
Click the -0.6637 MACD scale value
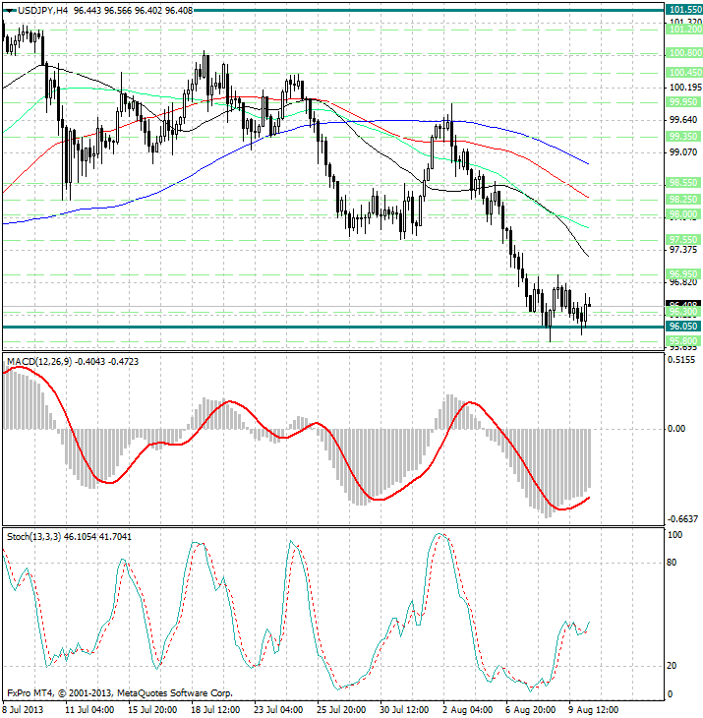(x=682, y=519)
